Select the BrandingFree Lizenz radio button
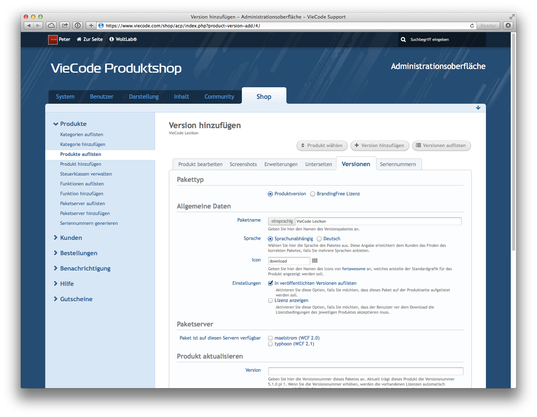The height and width of the screenshot is (417, 537). click(x=313, y=194)
